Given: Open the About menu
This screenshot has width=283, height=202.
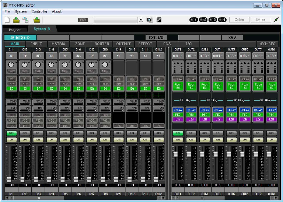Looking at the screenshot, I should (x=57, y=11).
